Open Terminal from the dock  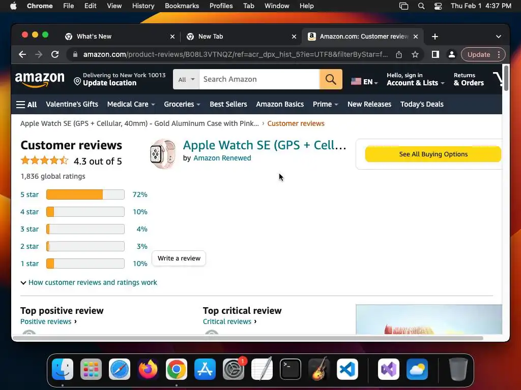pyautogui.click(x=291, y=369)
